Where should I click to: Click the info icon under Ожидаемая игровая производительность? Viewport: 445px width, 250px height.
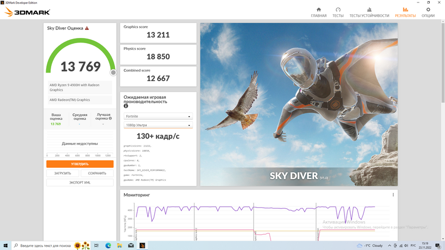[x=126, y=106]
